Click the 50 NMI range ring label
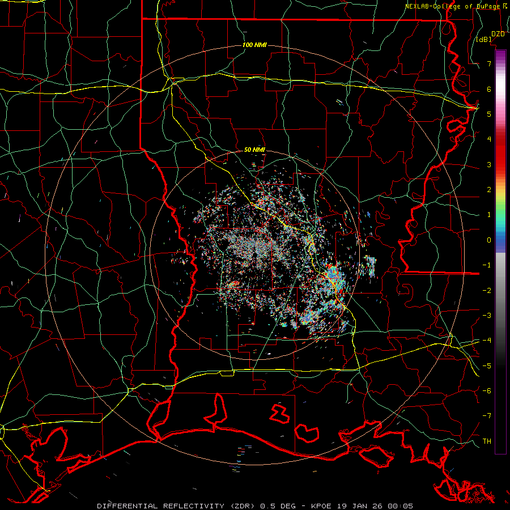The width and height of the screenshot is (510, 510). 254,150
